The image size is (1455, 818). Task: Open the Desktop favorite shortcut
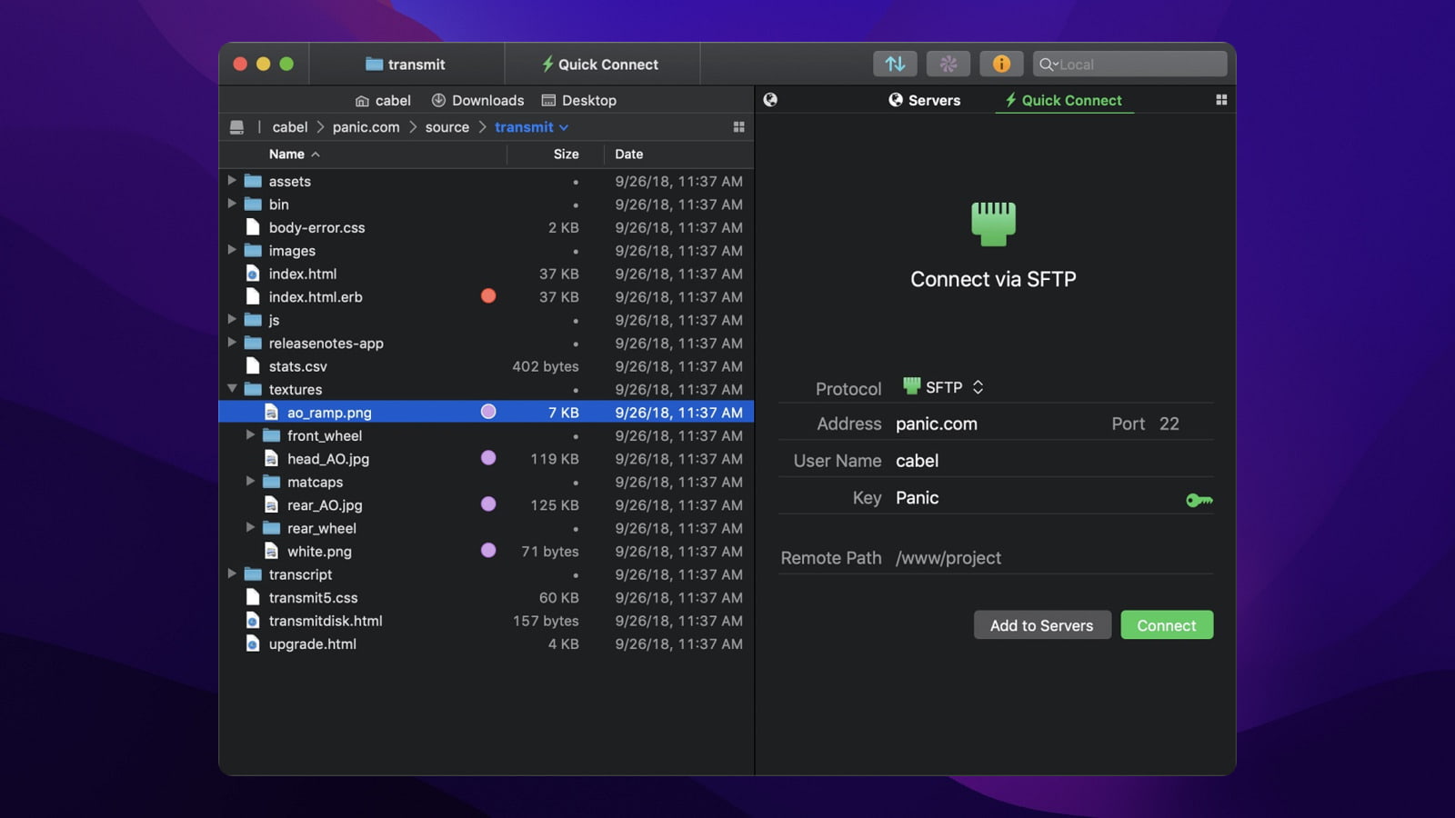click(579, 100)
